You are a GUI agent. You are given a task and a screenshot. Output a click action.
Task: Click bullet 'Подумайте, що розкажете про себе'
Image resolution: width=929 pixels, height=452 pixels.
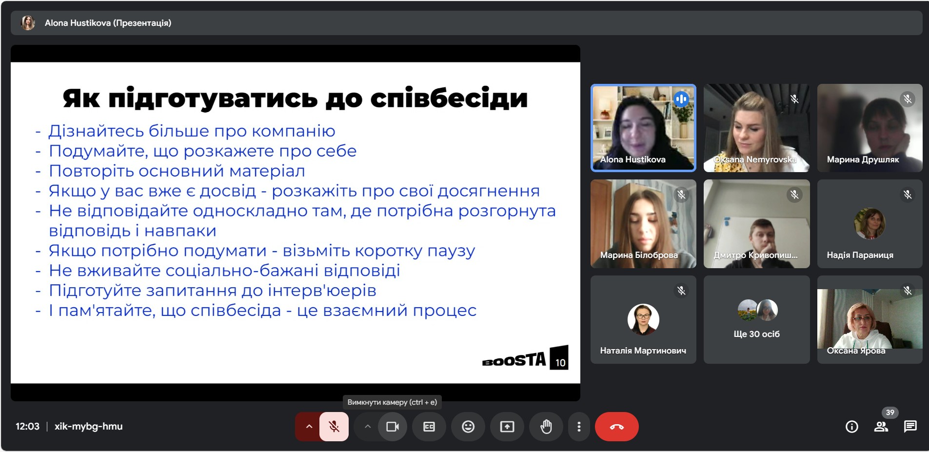tap(202, 151)
